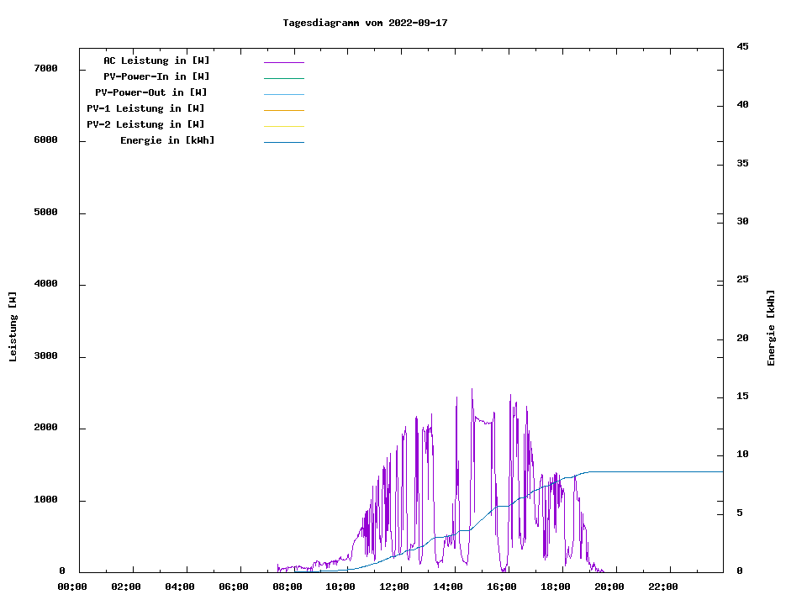Viewport: 807px width, 605px height.
Task: Select the 45 label on energy axis
Action: pyautogui.click(x=742, y=46)
